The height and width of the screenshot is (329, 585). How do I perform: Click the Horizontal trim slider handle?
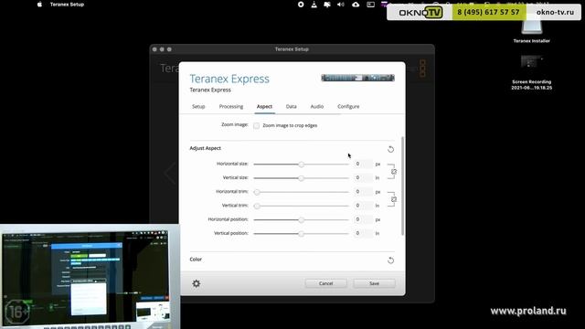coord(257,192)
